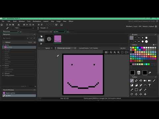159x119 pixels.
Task: Select the rectangular selection tool
Action: (x=136, y=90)
